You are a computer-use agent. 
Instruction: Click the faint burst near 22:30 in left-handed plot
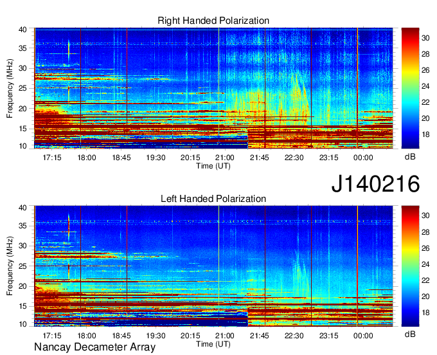point(301,275)
